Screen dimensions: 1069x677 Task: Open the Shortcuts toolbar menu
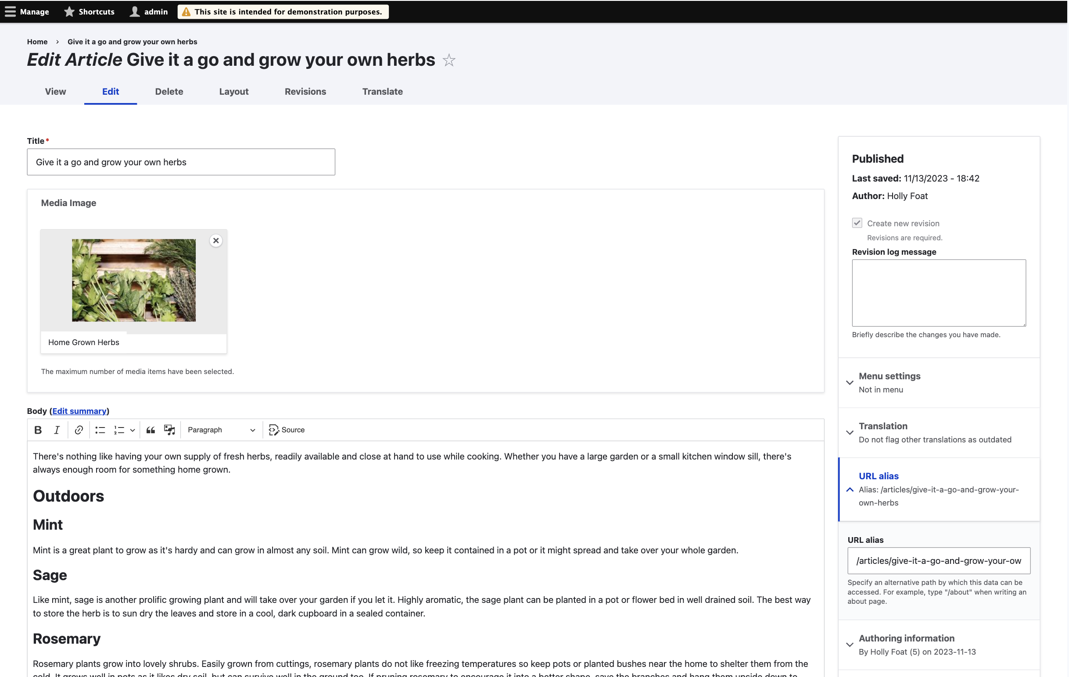click(89, 11)
